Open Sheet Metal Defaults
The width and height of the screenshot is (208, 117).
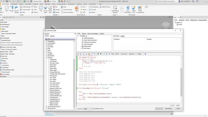[x=115, y=9]
